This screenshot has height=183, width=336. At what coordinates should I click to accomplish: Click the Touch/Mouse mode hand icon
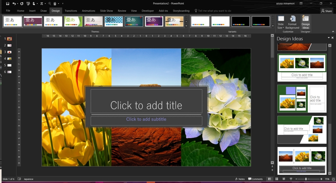tap(34, 3)
